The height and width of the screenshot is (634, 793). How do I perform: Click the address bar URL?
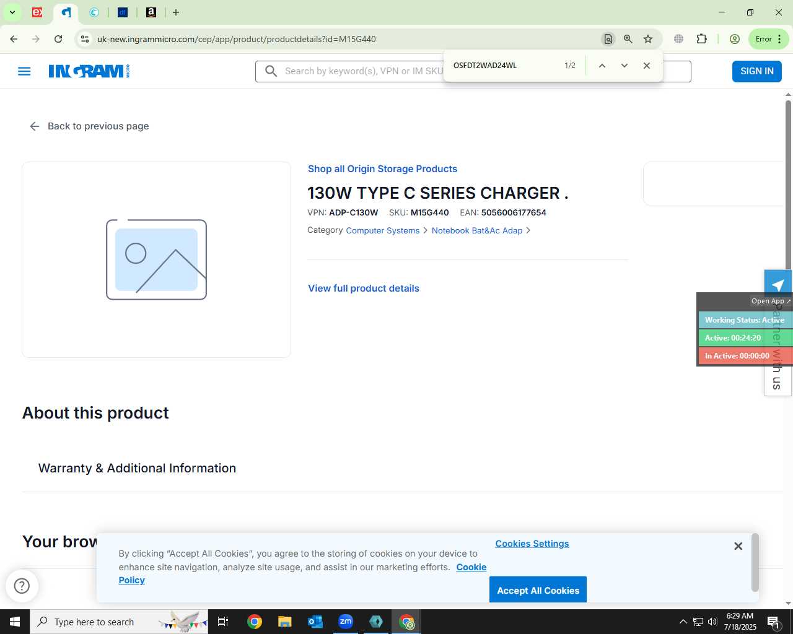pyautogui.click(x=237, y=39)
